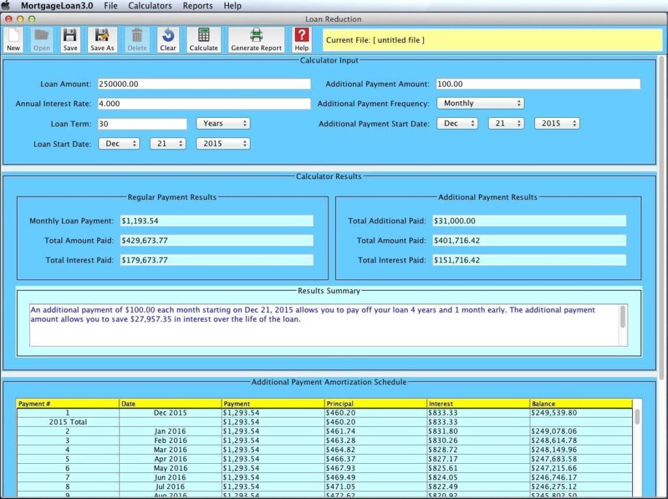Image resolution: width=668 pixels, height=499 pixels.
Task: Click the Total Additional Paid field $31,000.00
Action: (530, 221)
